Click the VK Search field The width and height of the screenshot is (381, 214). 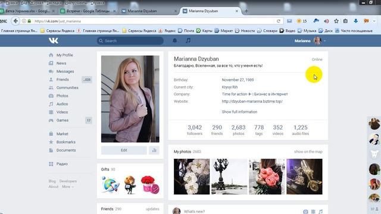tap(130, 41)
